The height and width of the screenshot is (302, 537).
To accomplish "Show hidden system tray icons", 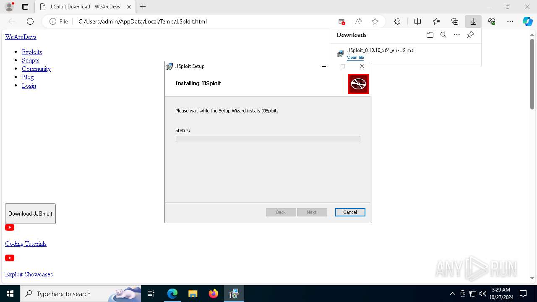I will (452, 294).
